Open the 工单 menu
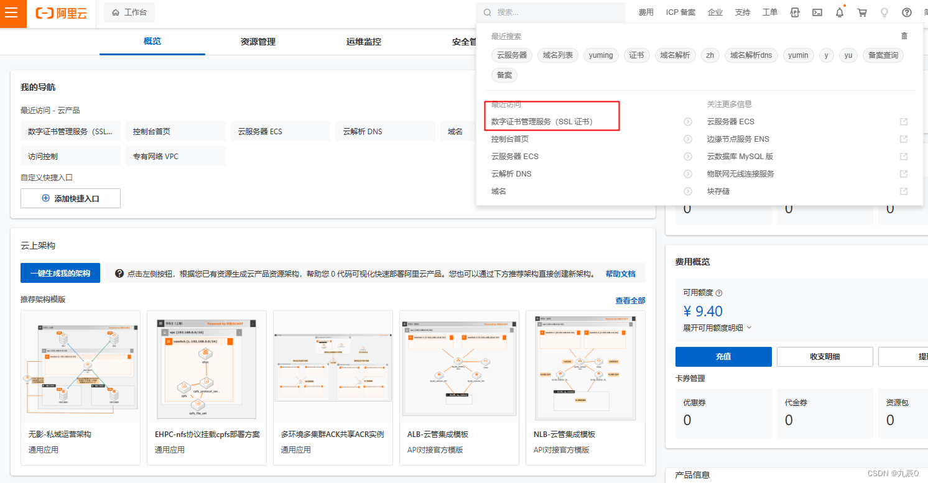The height and width of the screenshot is (483, 928). click(x=770, y=12)
